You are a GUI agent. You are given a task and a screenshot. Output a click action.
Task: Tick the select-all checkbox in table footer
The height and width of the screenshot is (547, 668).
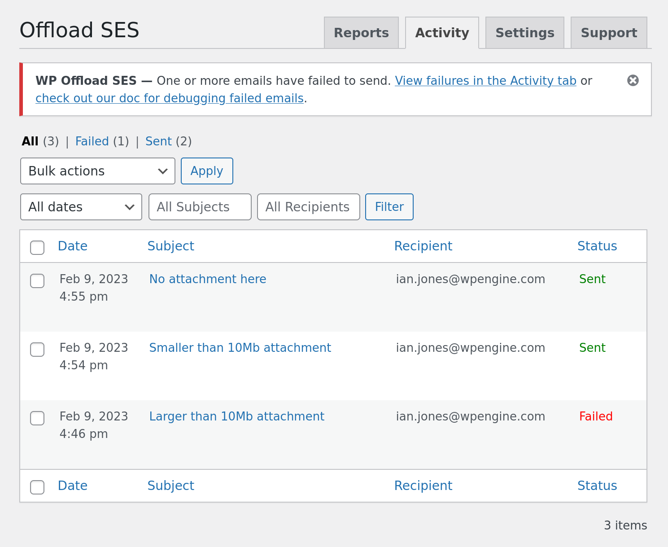(37, 487)
